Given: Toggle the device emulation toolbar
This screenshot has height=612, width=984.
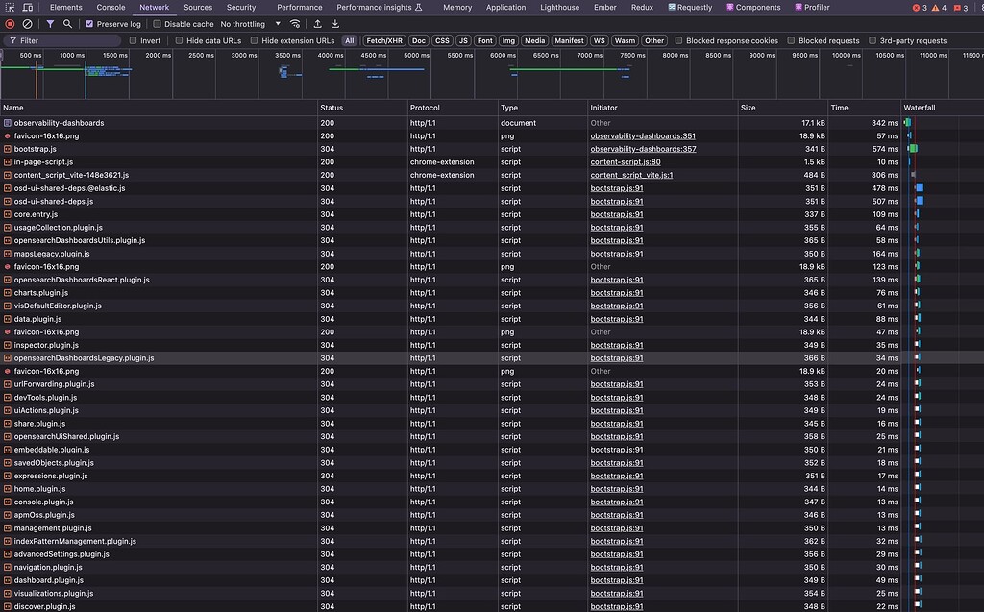Looking at the screenshot, I should pos(28,7).
